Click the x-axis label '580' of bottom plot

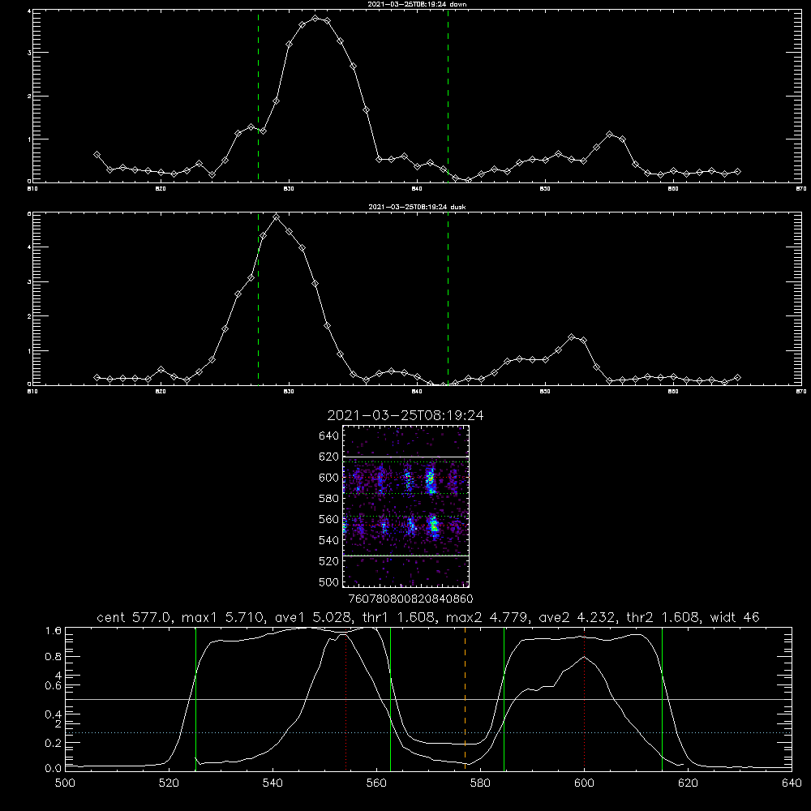pos(480,783)
